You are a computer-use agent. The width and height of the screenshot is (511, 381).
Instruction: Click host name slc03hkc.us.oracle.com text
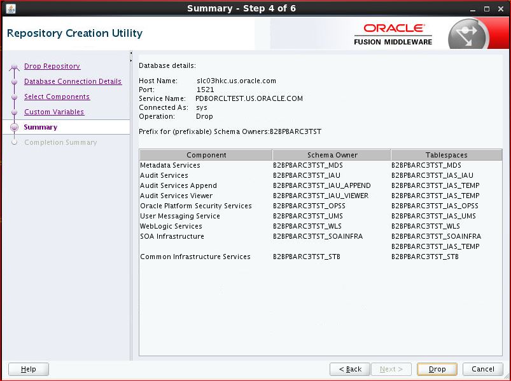[x=236, y=81]
